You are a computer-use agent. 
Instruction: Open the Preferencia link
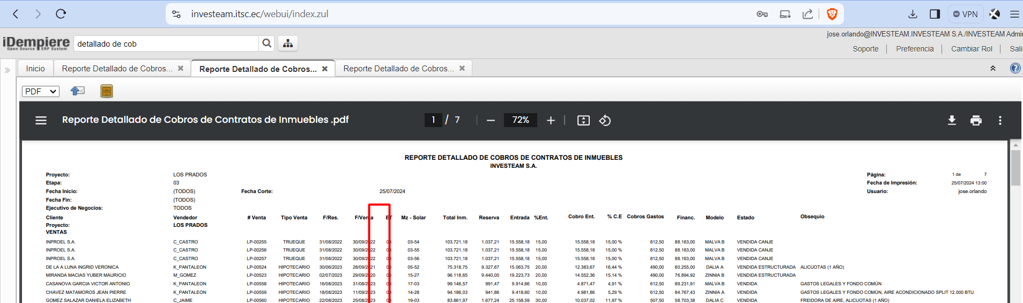915,49
